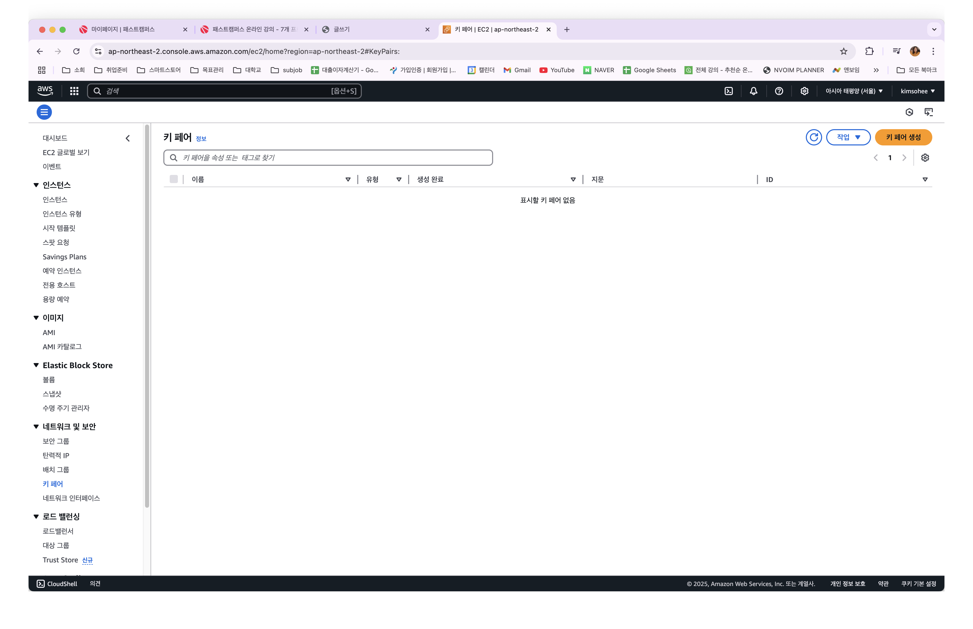Switch to the 글쓰기 tab
This screenshot has width=973, height=629.
[376, 29]
